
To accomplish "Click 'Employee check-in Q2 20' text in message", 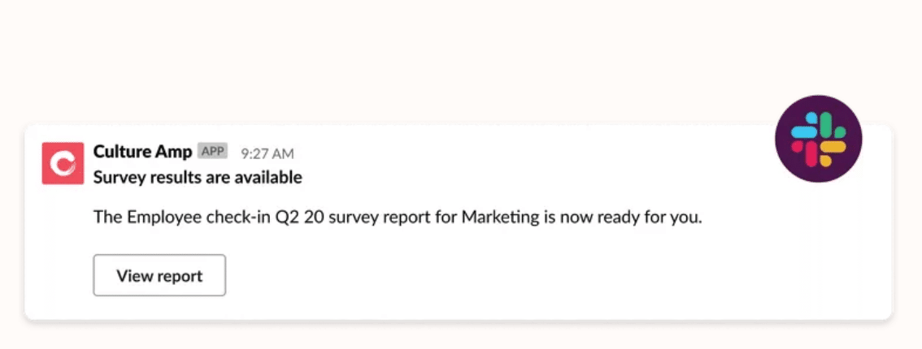I will click(225, 218).
